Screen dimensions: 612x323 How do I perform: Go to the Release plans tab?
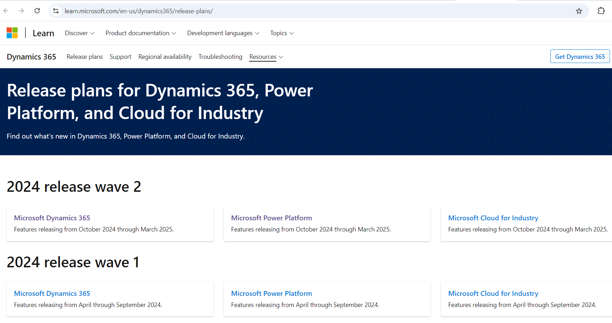pos(85,57)
